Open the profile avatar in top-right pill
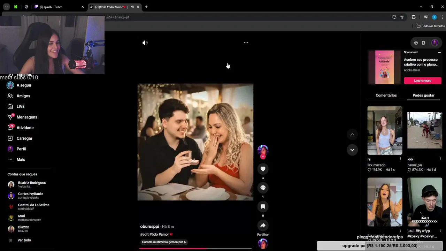This screenshot has width=446, height=251. click(435, 43)
